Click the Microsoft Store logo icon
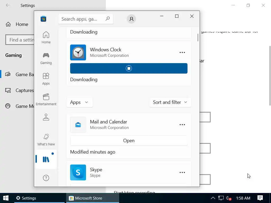The height and width of the screenshot is (203, 271). tap(43, 19)
